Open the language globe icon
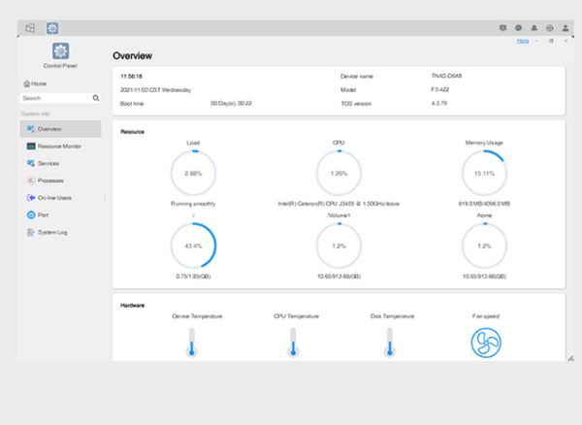The height and width of the screenshot is (425, 582). 550,28
